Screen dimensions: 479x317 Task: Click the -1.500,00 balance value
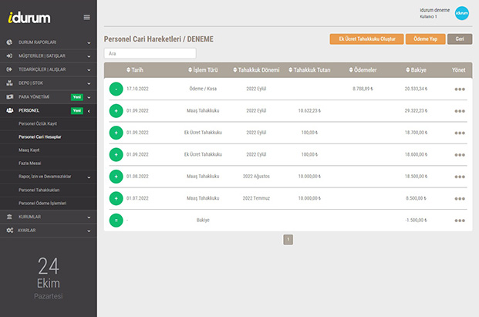[x=416, y=220]
